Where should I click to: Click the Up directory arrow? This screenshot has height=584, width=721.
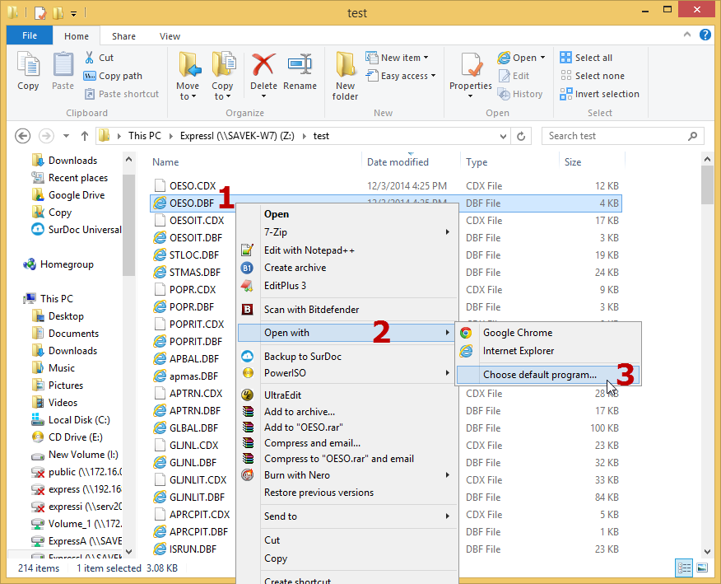click(84, 136)
